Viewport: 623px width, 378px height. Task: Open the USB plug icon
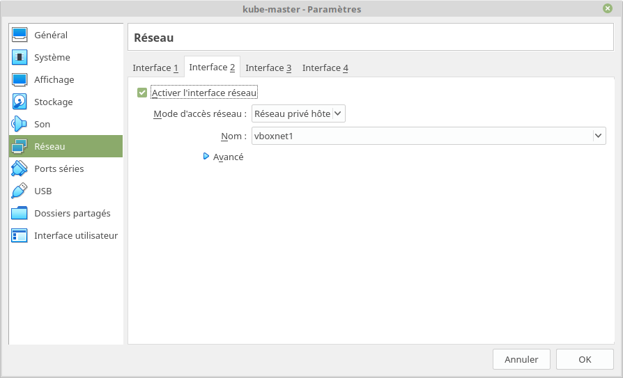20,191
